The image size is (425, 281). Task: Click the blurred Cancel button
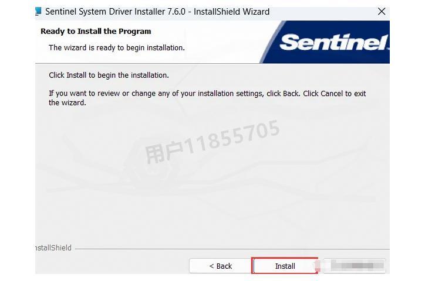pos(355,266)
